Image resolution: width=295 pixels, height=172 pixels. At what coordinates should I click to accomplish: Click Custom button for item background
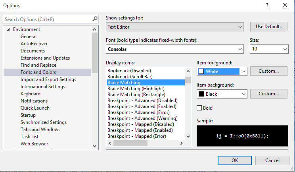(x=269, y=94)
